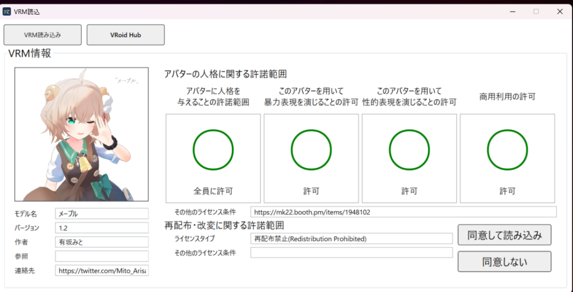Minimize the VRM読込 window

(513, 11)
